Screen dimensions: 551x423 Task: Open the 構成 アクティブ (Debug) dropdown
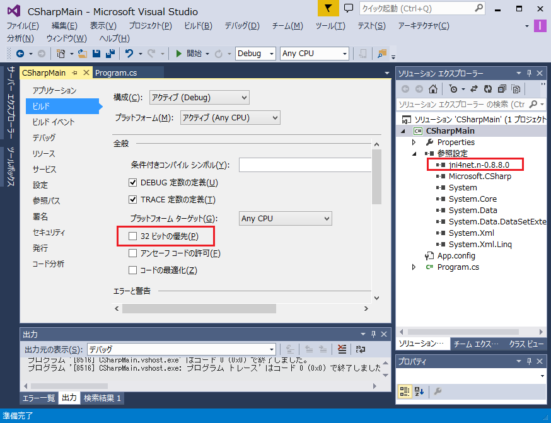[199, 98]
